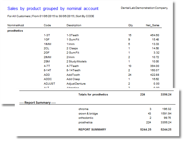Click the description '2 Gum Fit'
This screenshot has height=141, width=184.
click(73, 52)
